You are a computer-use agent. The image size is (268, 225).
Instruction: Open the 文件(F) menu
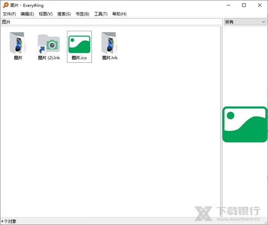tap(9, 14)
